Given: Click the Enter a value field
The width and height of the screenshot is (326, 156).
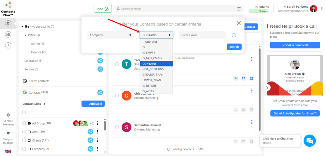Looking at the screenshot, I should (202, 35).
